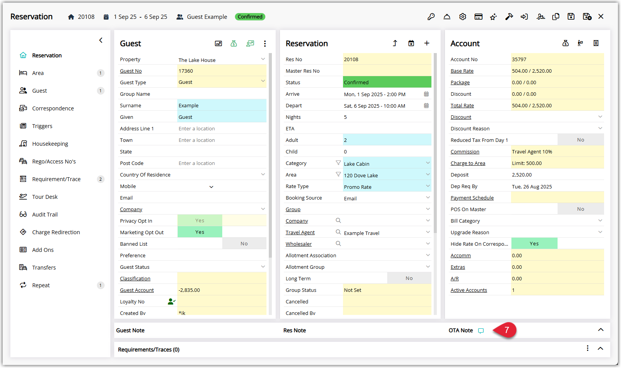This screenshot has width=621, height=368.
Task: Open Correspondence in the sidebar
Action: click(x=53, y=108)
